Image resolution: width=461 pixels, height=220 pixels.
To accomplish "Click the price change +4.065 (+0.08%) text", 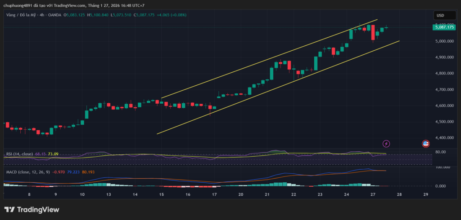I will coord(171,15).
